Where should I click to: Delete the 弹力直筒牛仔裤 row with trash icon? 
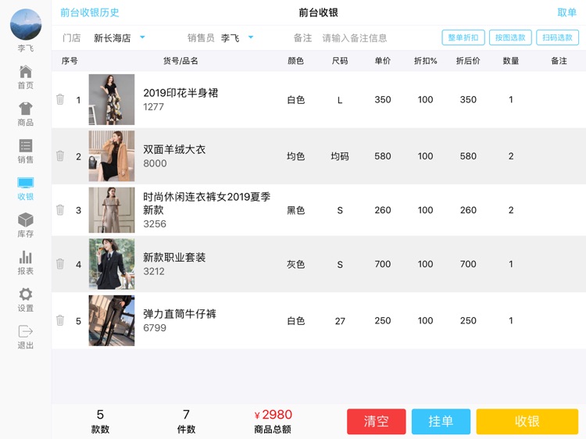point(60,320)
